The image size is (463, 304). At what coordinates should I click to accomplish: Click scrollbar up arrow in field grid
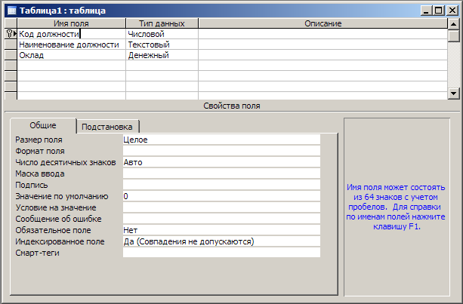453,24
